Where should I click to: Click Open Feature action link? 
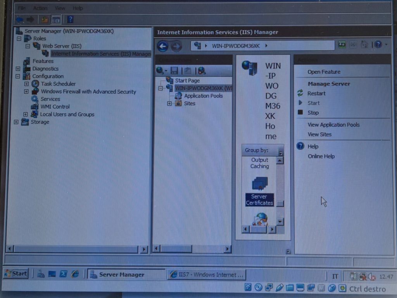point(324,72)
